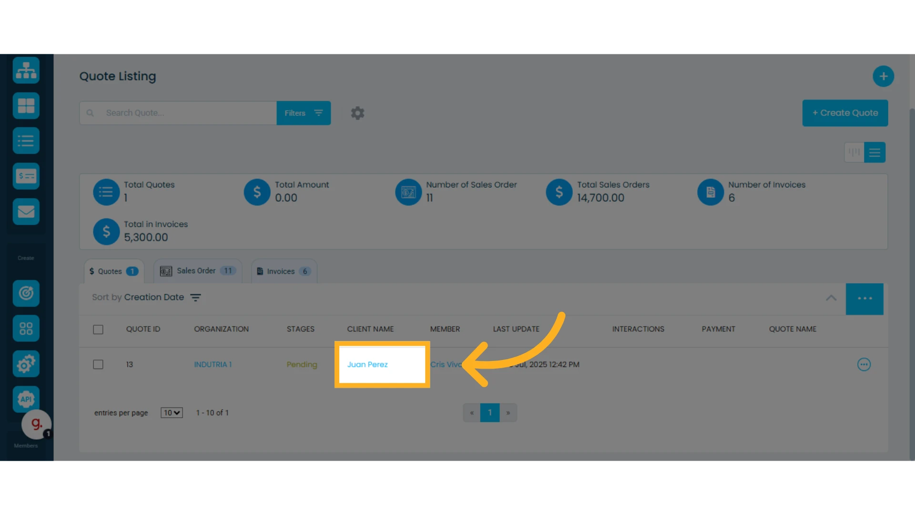
Task: Open the Juan Perez client link
Action: click(x=367, y=364)
